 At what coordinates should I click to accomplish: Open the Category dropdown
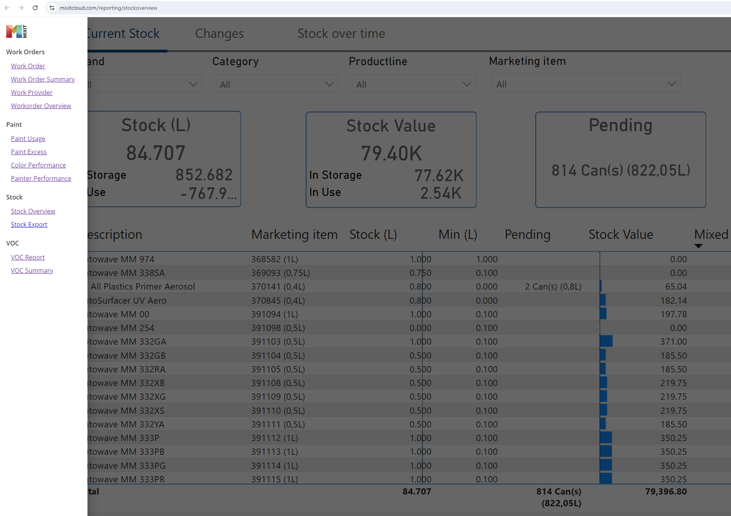pos(276,84)
